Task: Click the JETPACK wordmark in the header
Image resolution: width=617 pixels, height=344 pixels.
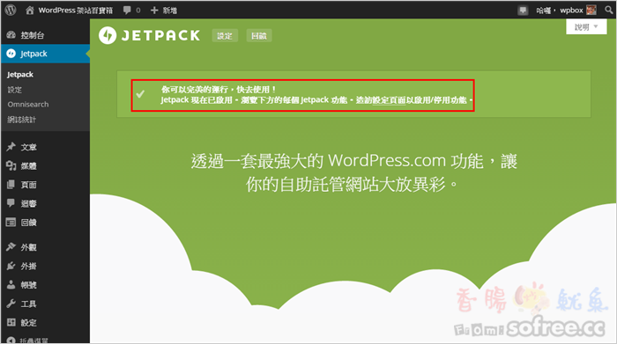Action: 161,35
